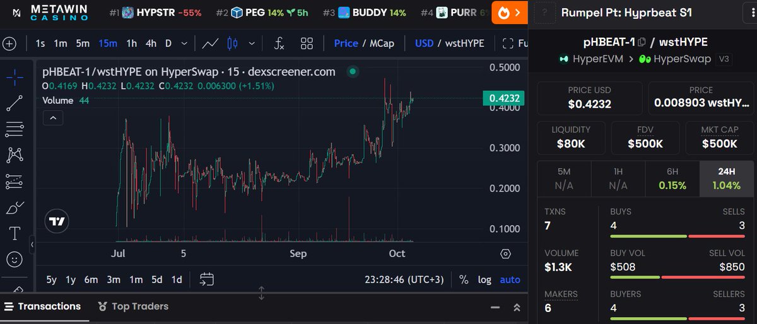Toggle percent scale on price axis
Screen dimensions: 757x324
click(x=464, y=279)
